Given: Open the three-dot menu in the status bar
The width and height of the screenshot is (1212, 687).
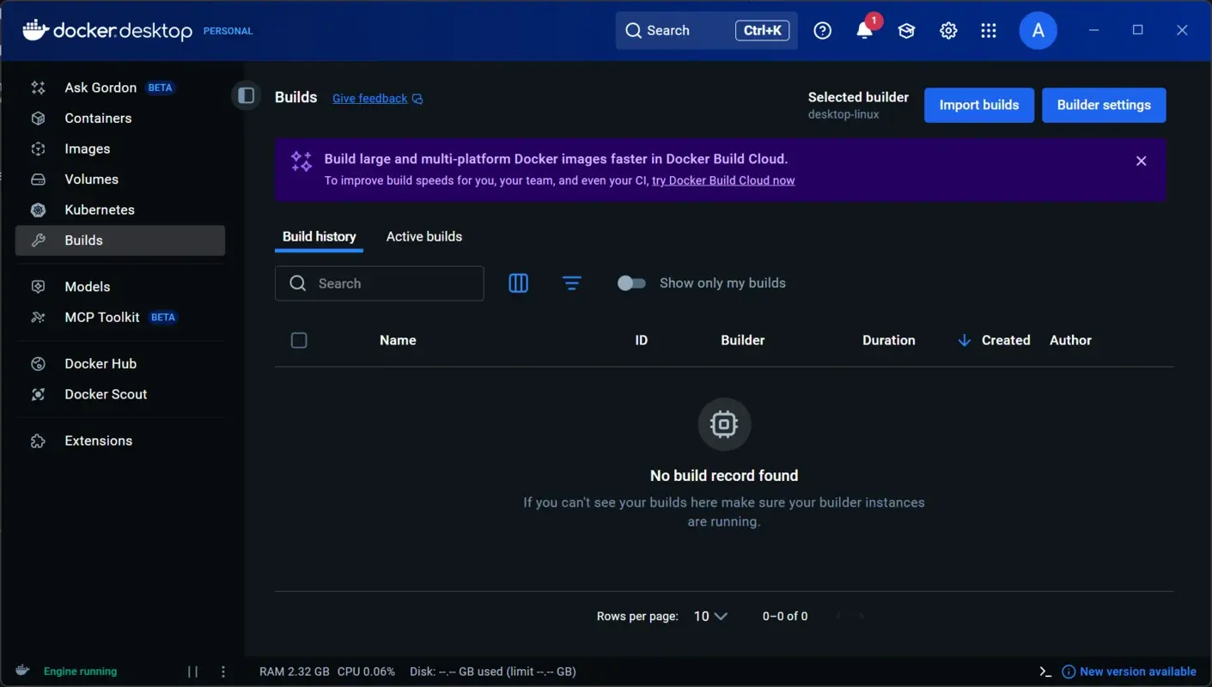Looking at the screenshot, I should (222, 671).
